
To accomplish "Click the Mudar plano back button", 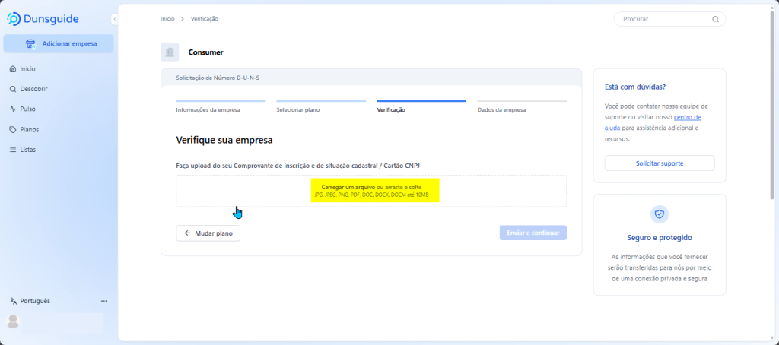I will point(208,233).
